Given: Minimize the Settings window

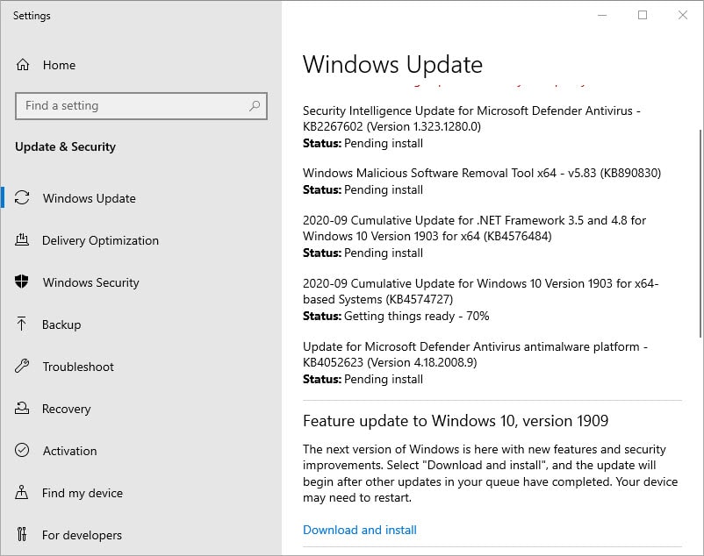Looking at the screenshot, I should pos(602,15).
